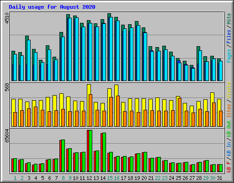Click the cyan Pages bar on day 27

[x=193, y=75]
